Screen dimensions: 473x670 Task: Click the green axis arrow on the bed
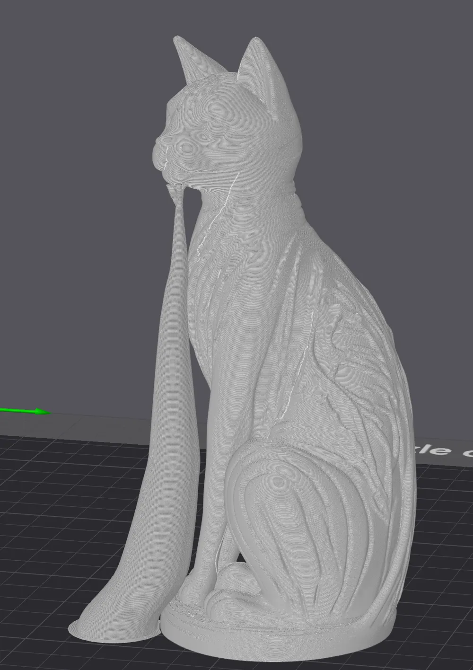pyautogui.click(x=25, y=411)
